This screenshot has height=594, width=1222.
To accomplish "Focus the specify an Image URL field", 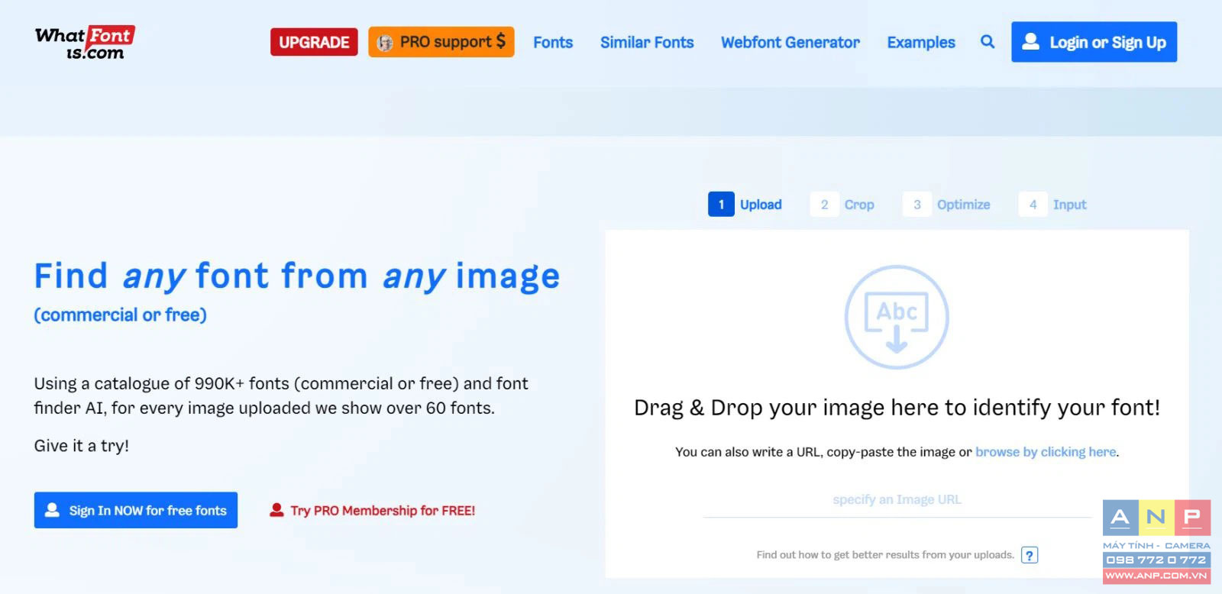I will tap(897, 500).
